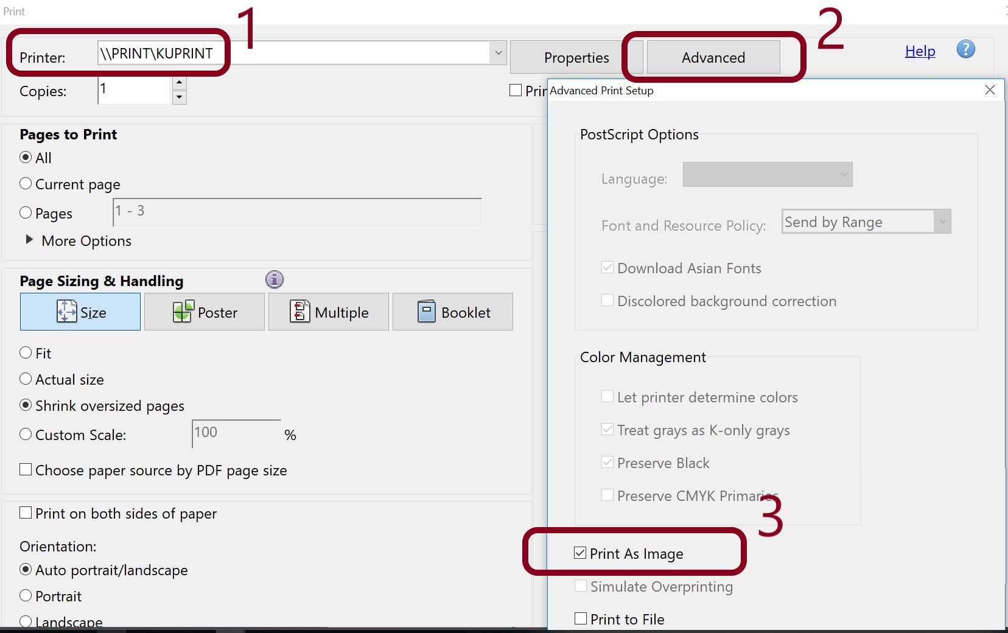Open the printer selection dropdown
Image resolution: width=1008 pixels, height=633 pixels.
coord(498,53)
